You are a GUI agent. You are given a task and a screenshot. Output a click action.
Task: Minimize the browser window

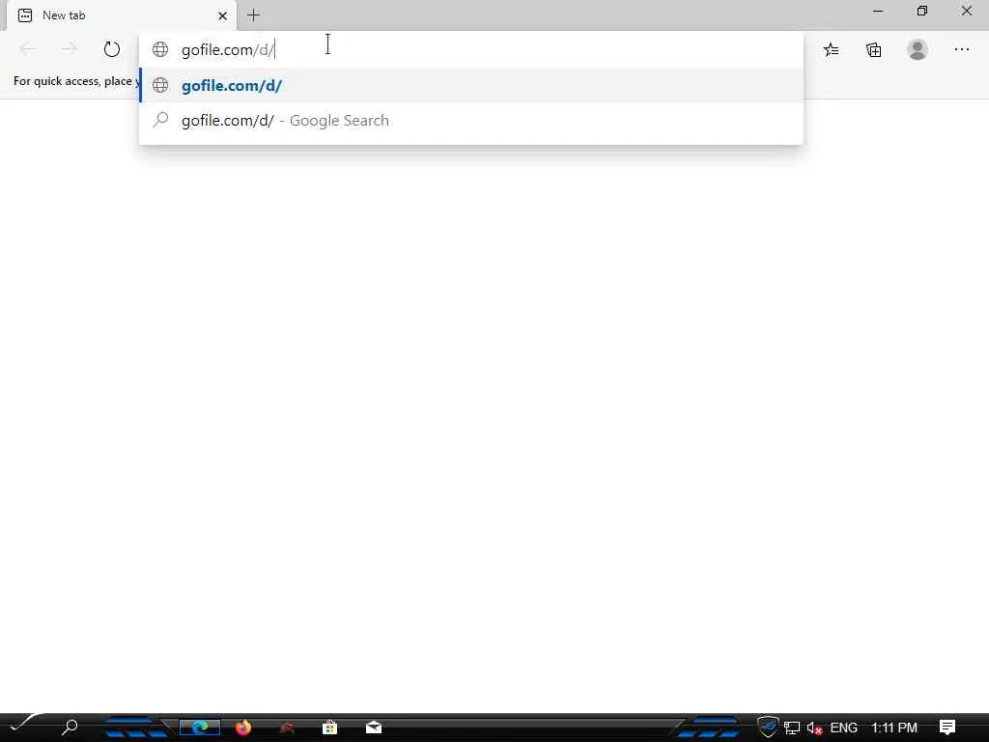[x=878, y=11]
